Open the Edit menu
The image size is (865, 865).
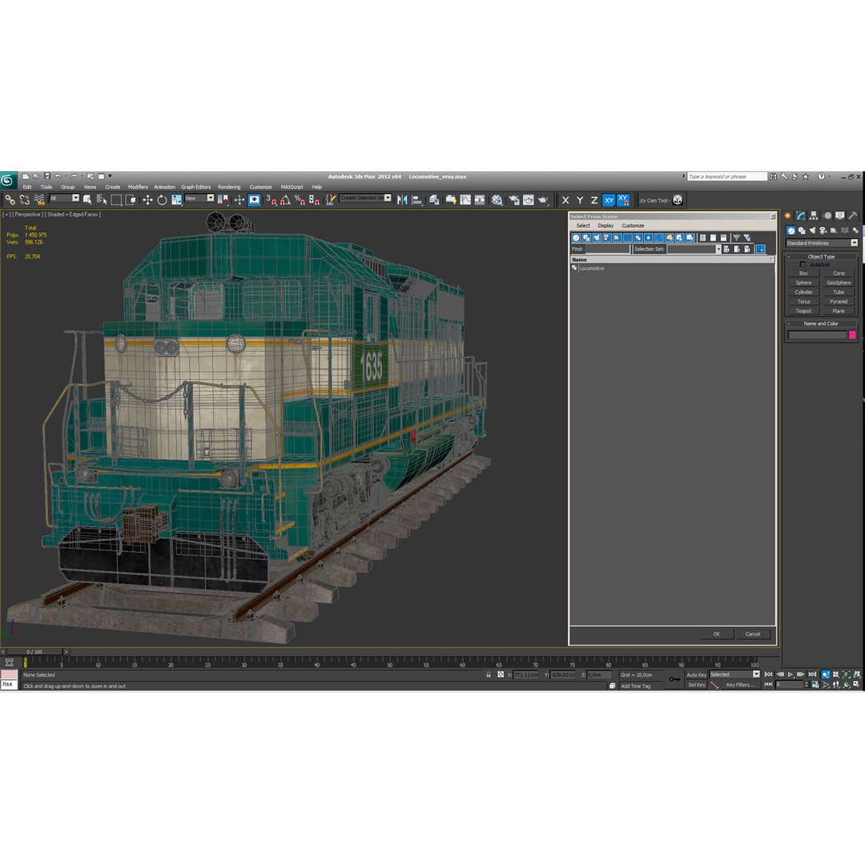click(x=27, y=187)
